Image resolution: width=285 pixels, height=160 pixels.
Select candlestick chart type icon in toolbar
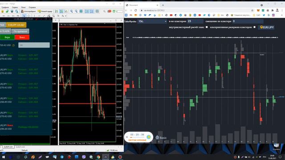[x=61, y=11]
